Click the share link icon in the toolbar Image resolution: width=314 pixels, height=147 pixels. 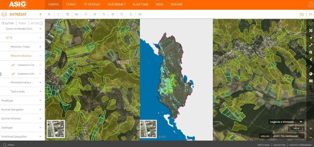[x=104, y=14]
